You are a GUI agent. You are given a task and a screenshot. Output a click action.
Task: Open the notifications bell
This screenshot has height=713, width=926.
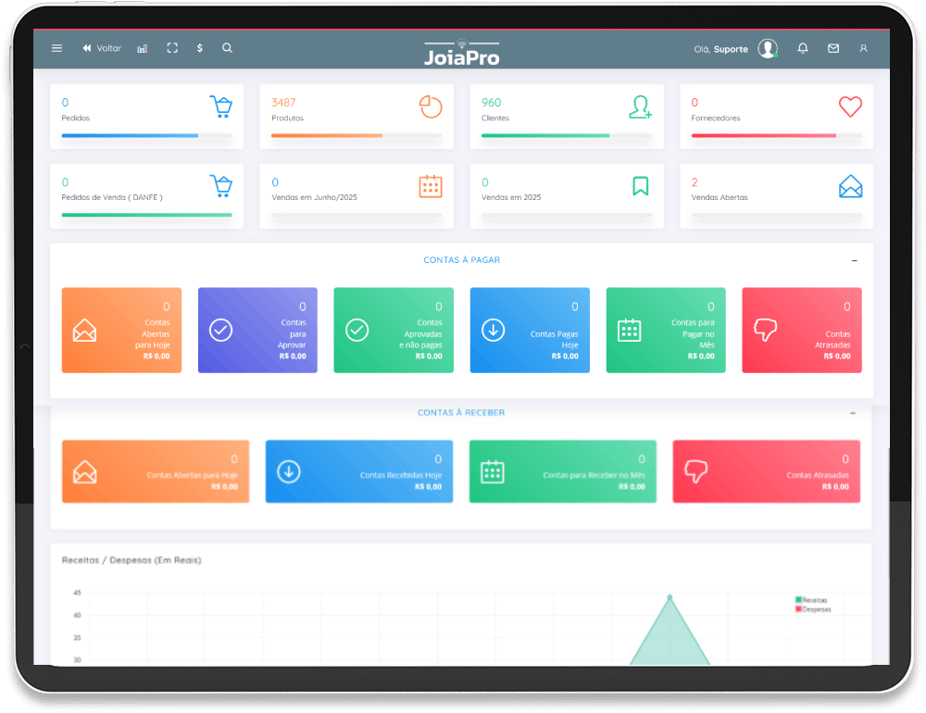[x=803, y=48]
